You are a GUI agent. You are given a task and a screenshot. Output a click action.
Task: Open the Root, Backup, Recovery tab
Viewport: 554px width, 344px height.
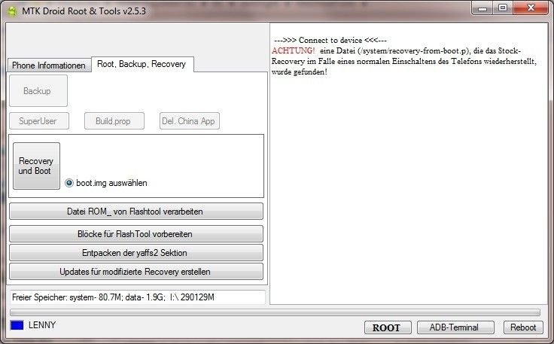142,64
